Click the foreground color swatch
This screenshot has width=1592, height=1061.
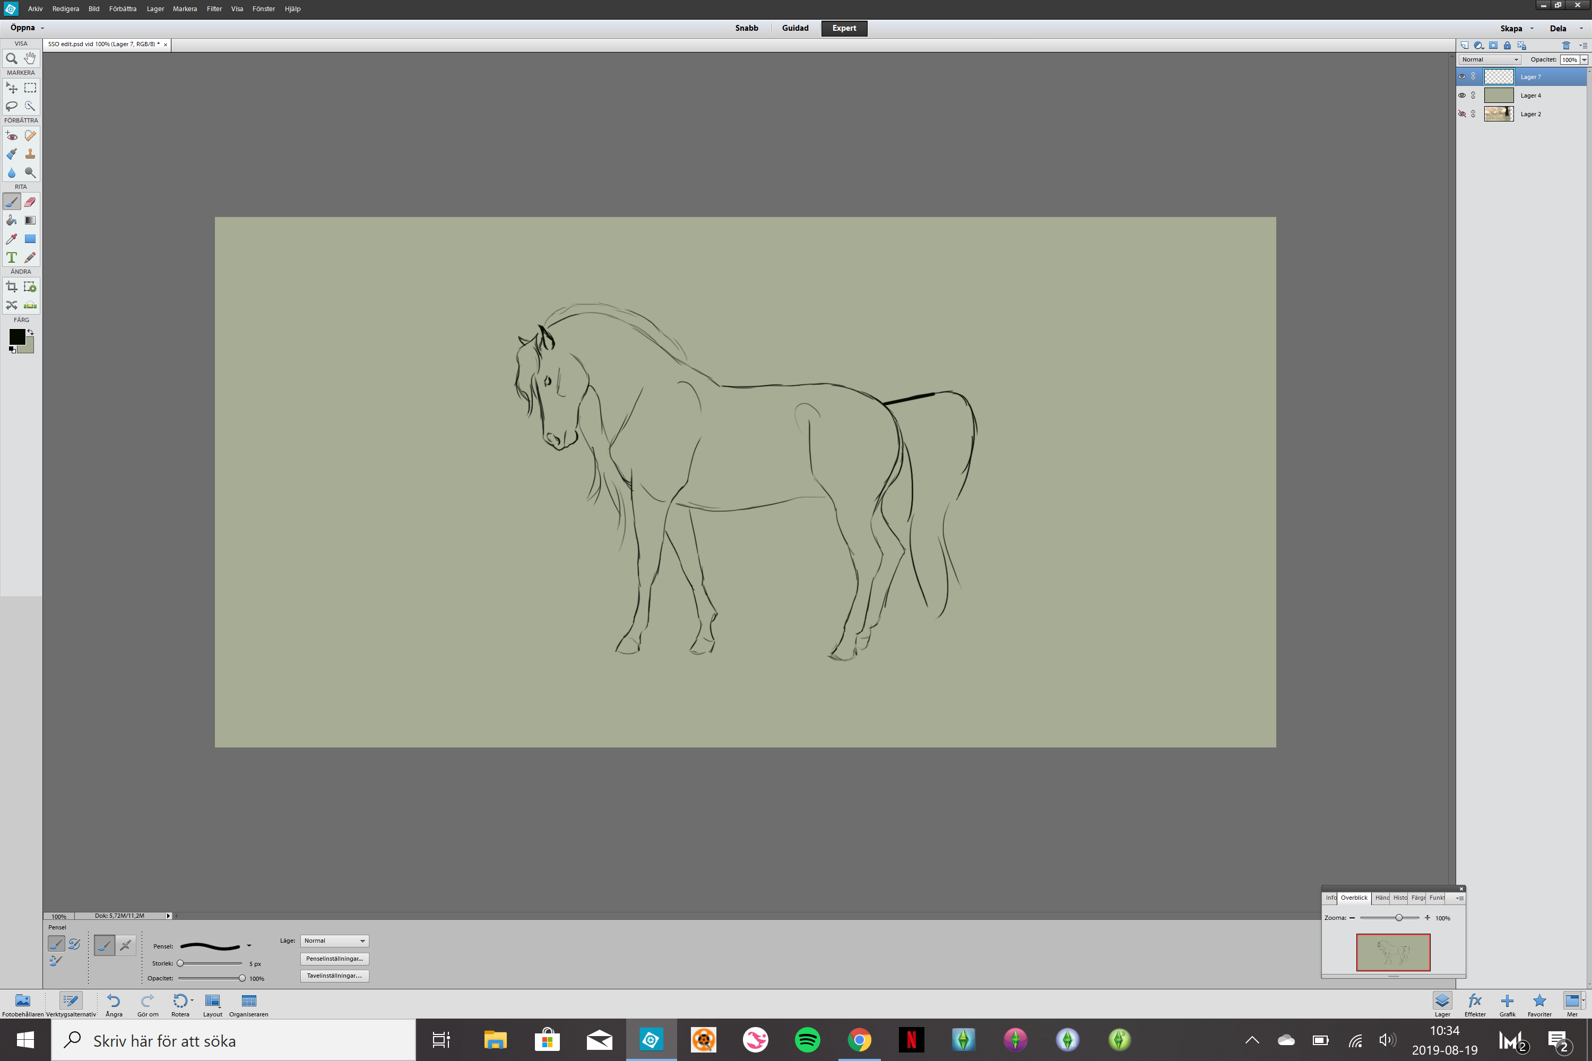16,336
